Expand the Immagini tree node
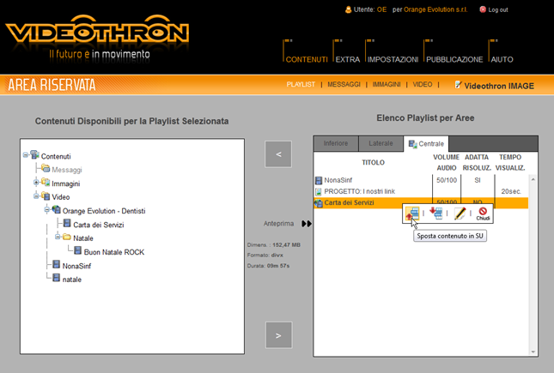Screen dimensions: 554x373 coord(36,183)
